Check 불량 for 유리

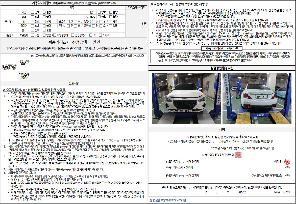click(44, 30)
